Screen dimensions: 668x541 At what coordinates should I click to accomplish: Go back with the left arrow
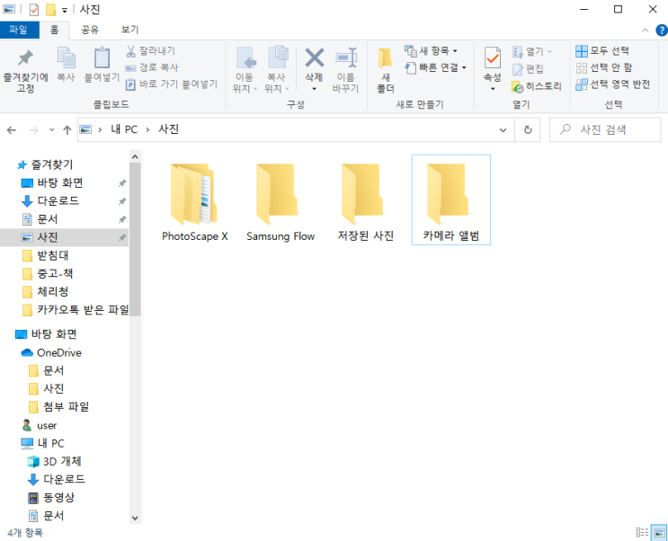(x=12, y=130)
